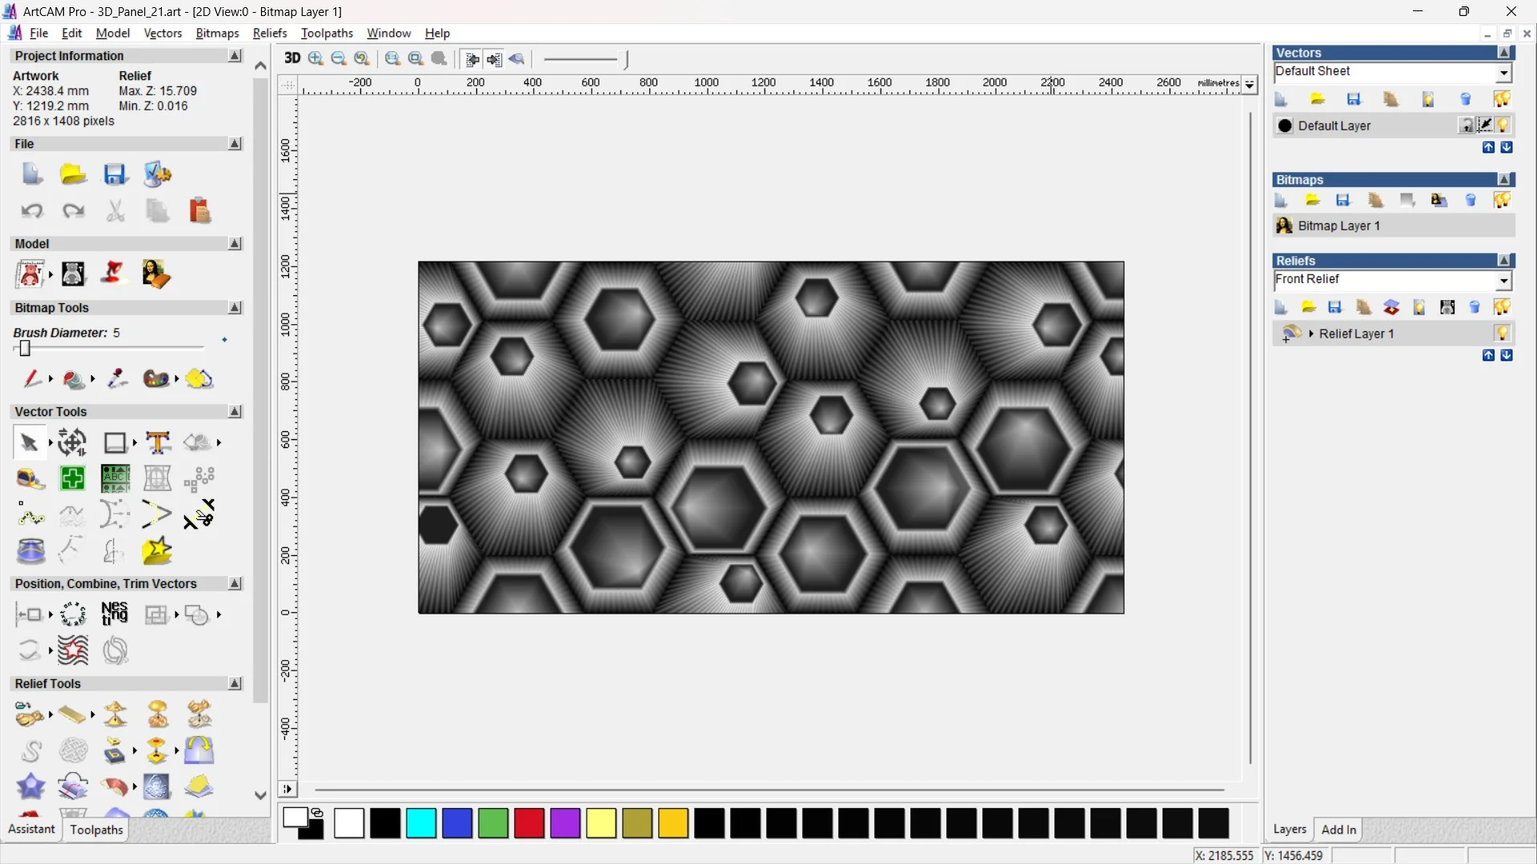Select the Create Text vector tool
This screenshot has height=864, width=1537.
[x=158, y=442]
